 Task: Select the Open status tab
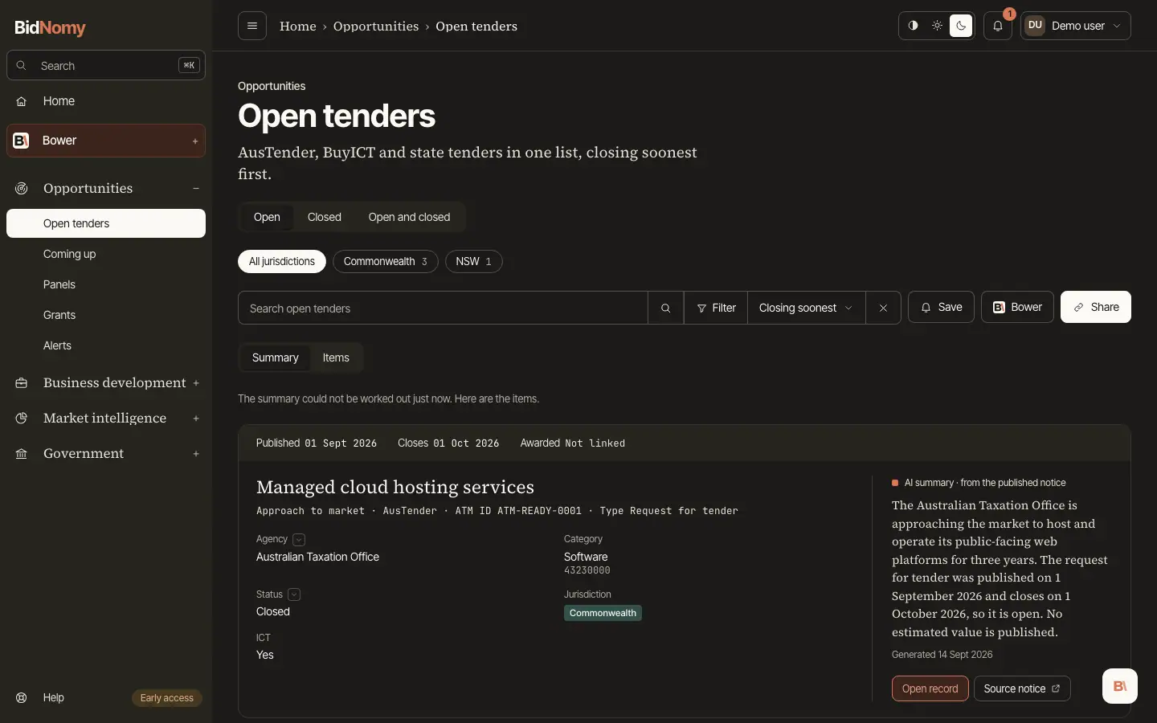267,217
